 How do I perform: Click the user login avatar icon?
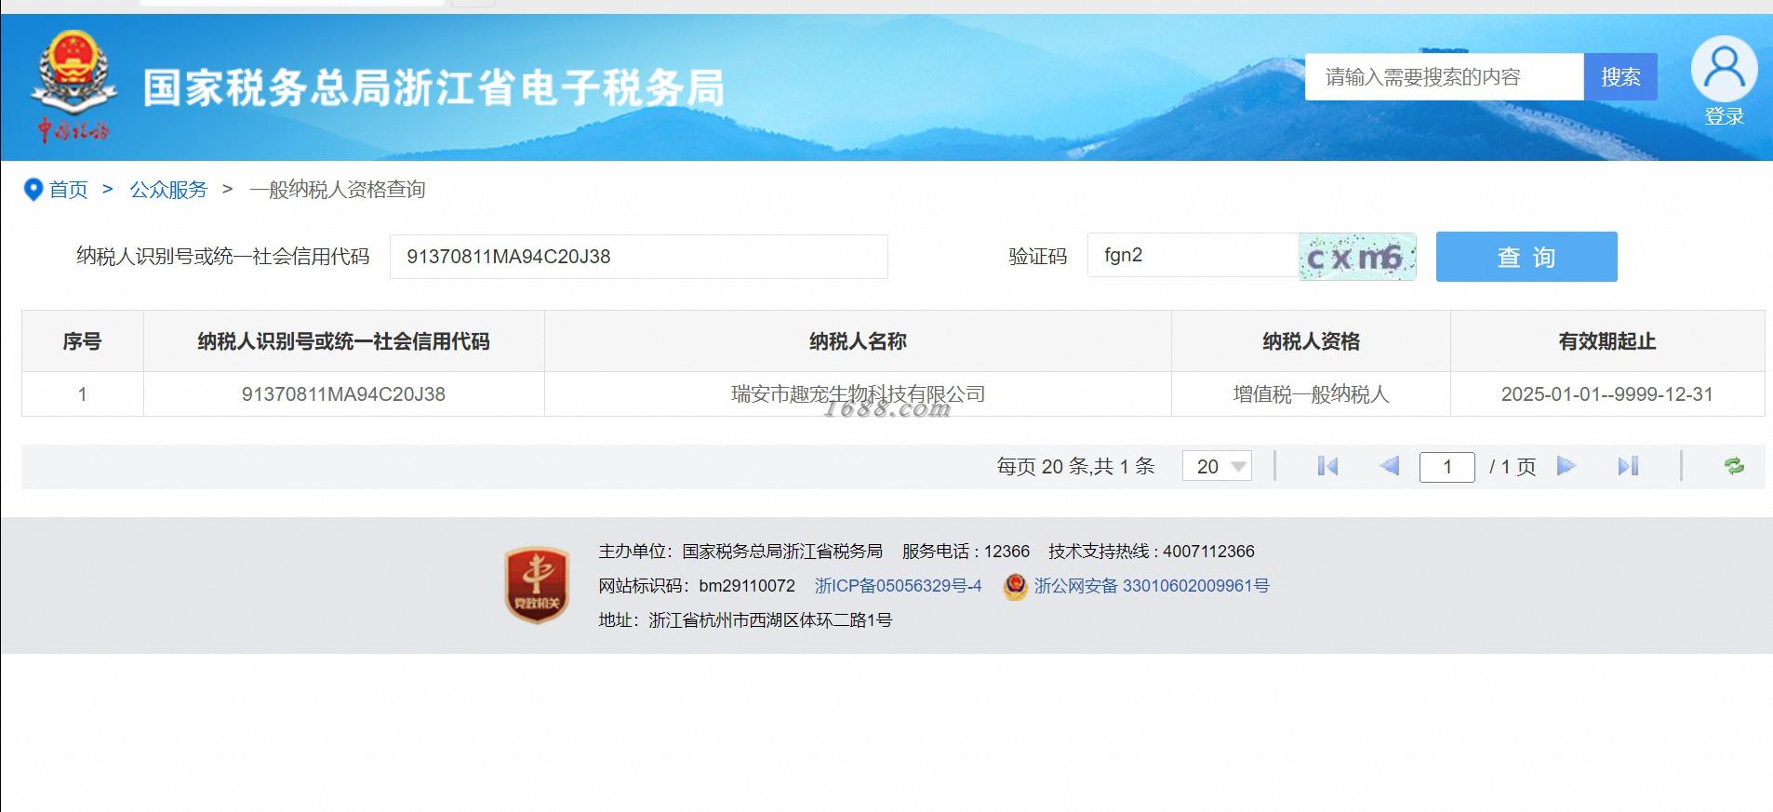(x=1724, y=69)
